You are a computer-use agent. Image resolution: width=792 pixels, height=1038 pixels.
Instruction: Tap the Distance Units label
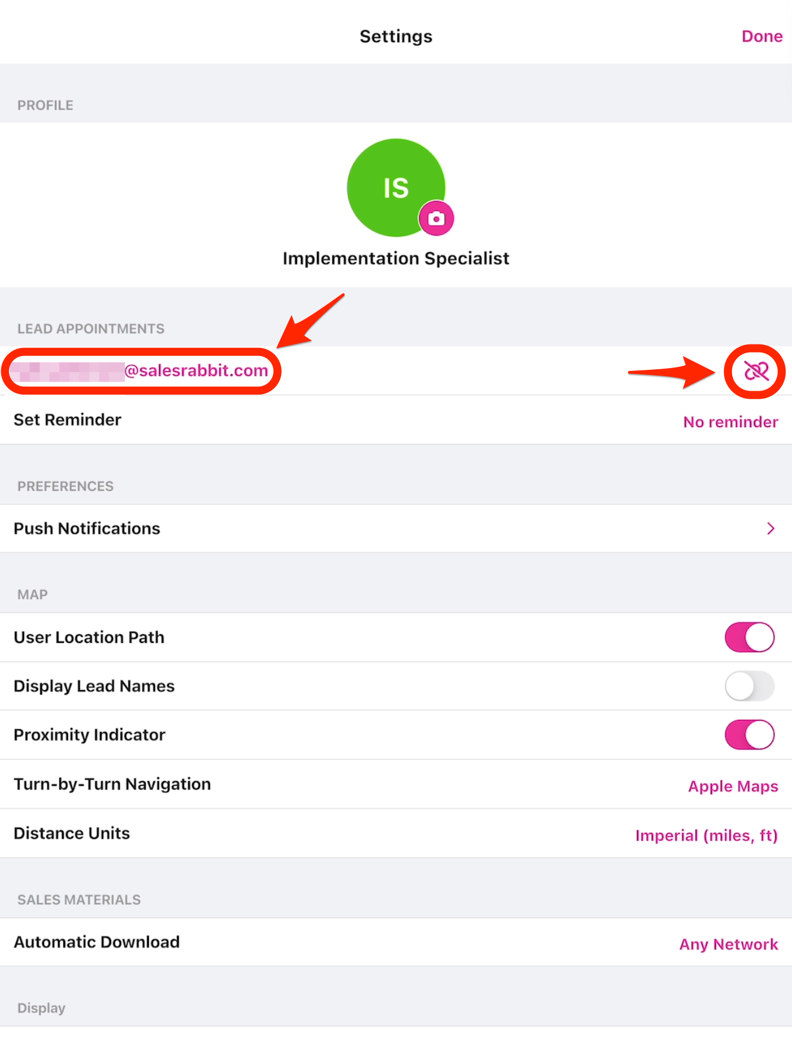pyautogui.click(x=72, y=833)
